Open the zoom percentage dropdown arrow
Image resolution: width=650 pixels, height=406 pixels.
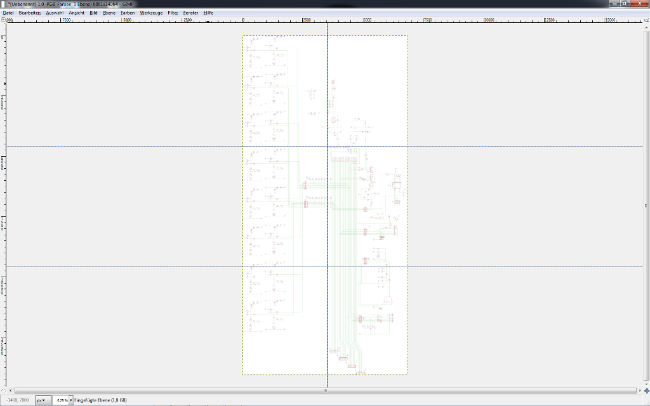[70, 400]
